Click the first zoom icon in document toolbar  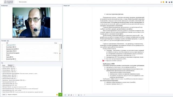tap(69, 95)
